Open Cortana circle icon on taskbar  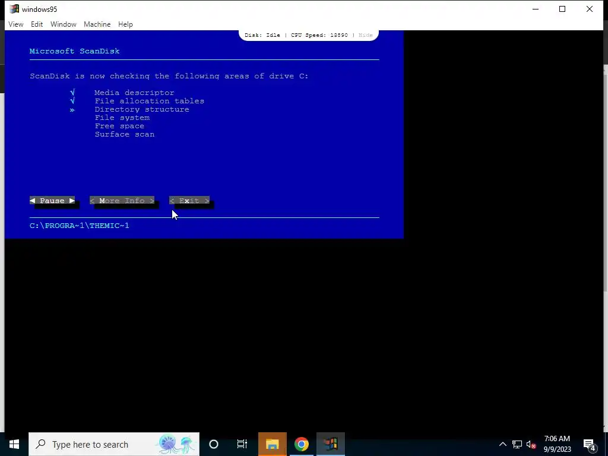click(214, 444)
